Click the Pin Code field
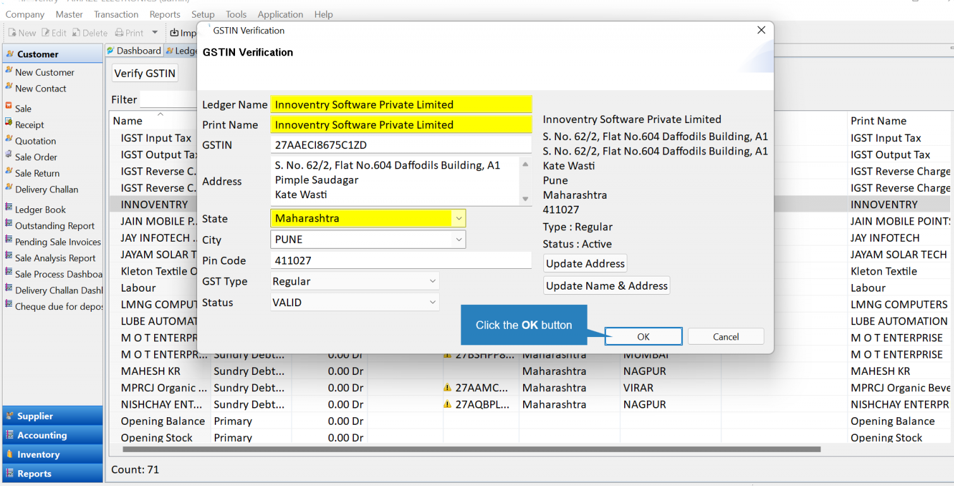Viewport: 954px width, 486px height. click(x=401, y=260)
